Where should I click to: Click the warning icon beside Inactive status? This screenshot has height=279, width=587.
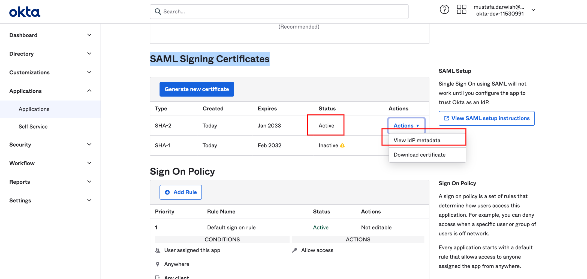click(342, 145)
